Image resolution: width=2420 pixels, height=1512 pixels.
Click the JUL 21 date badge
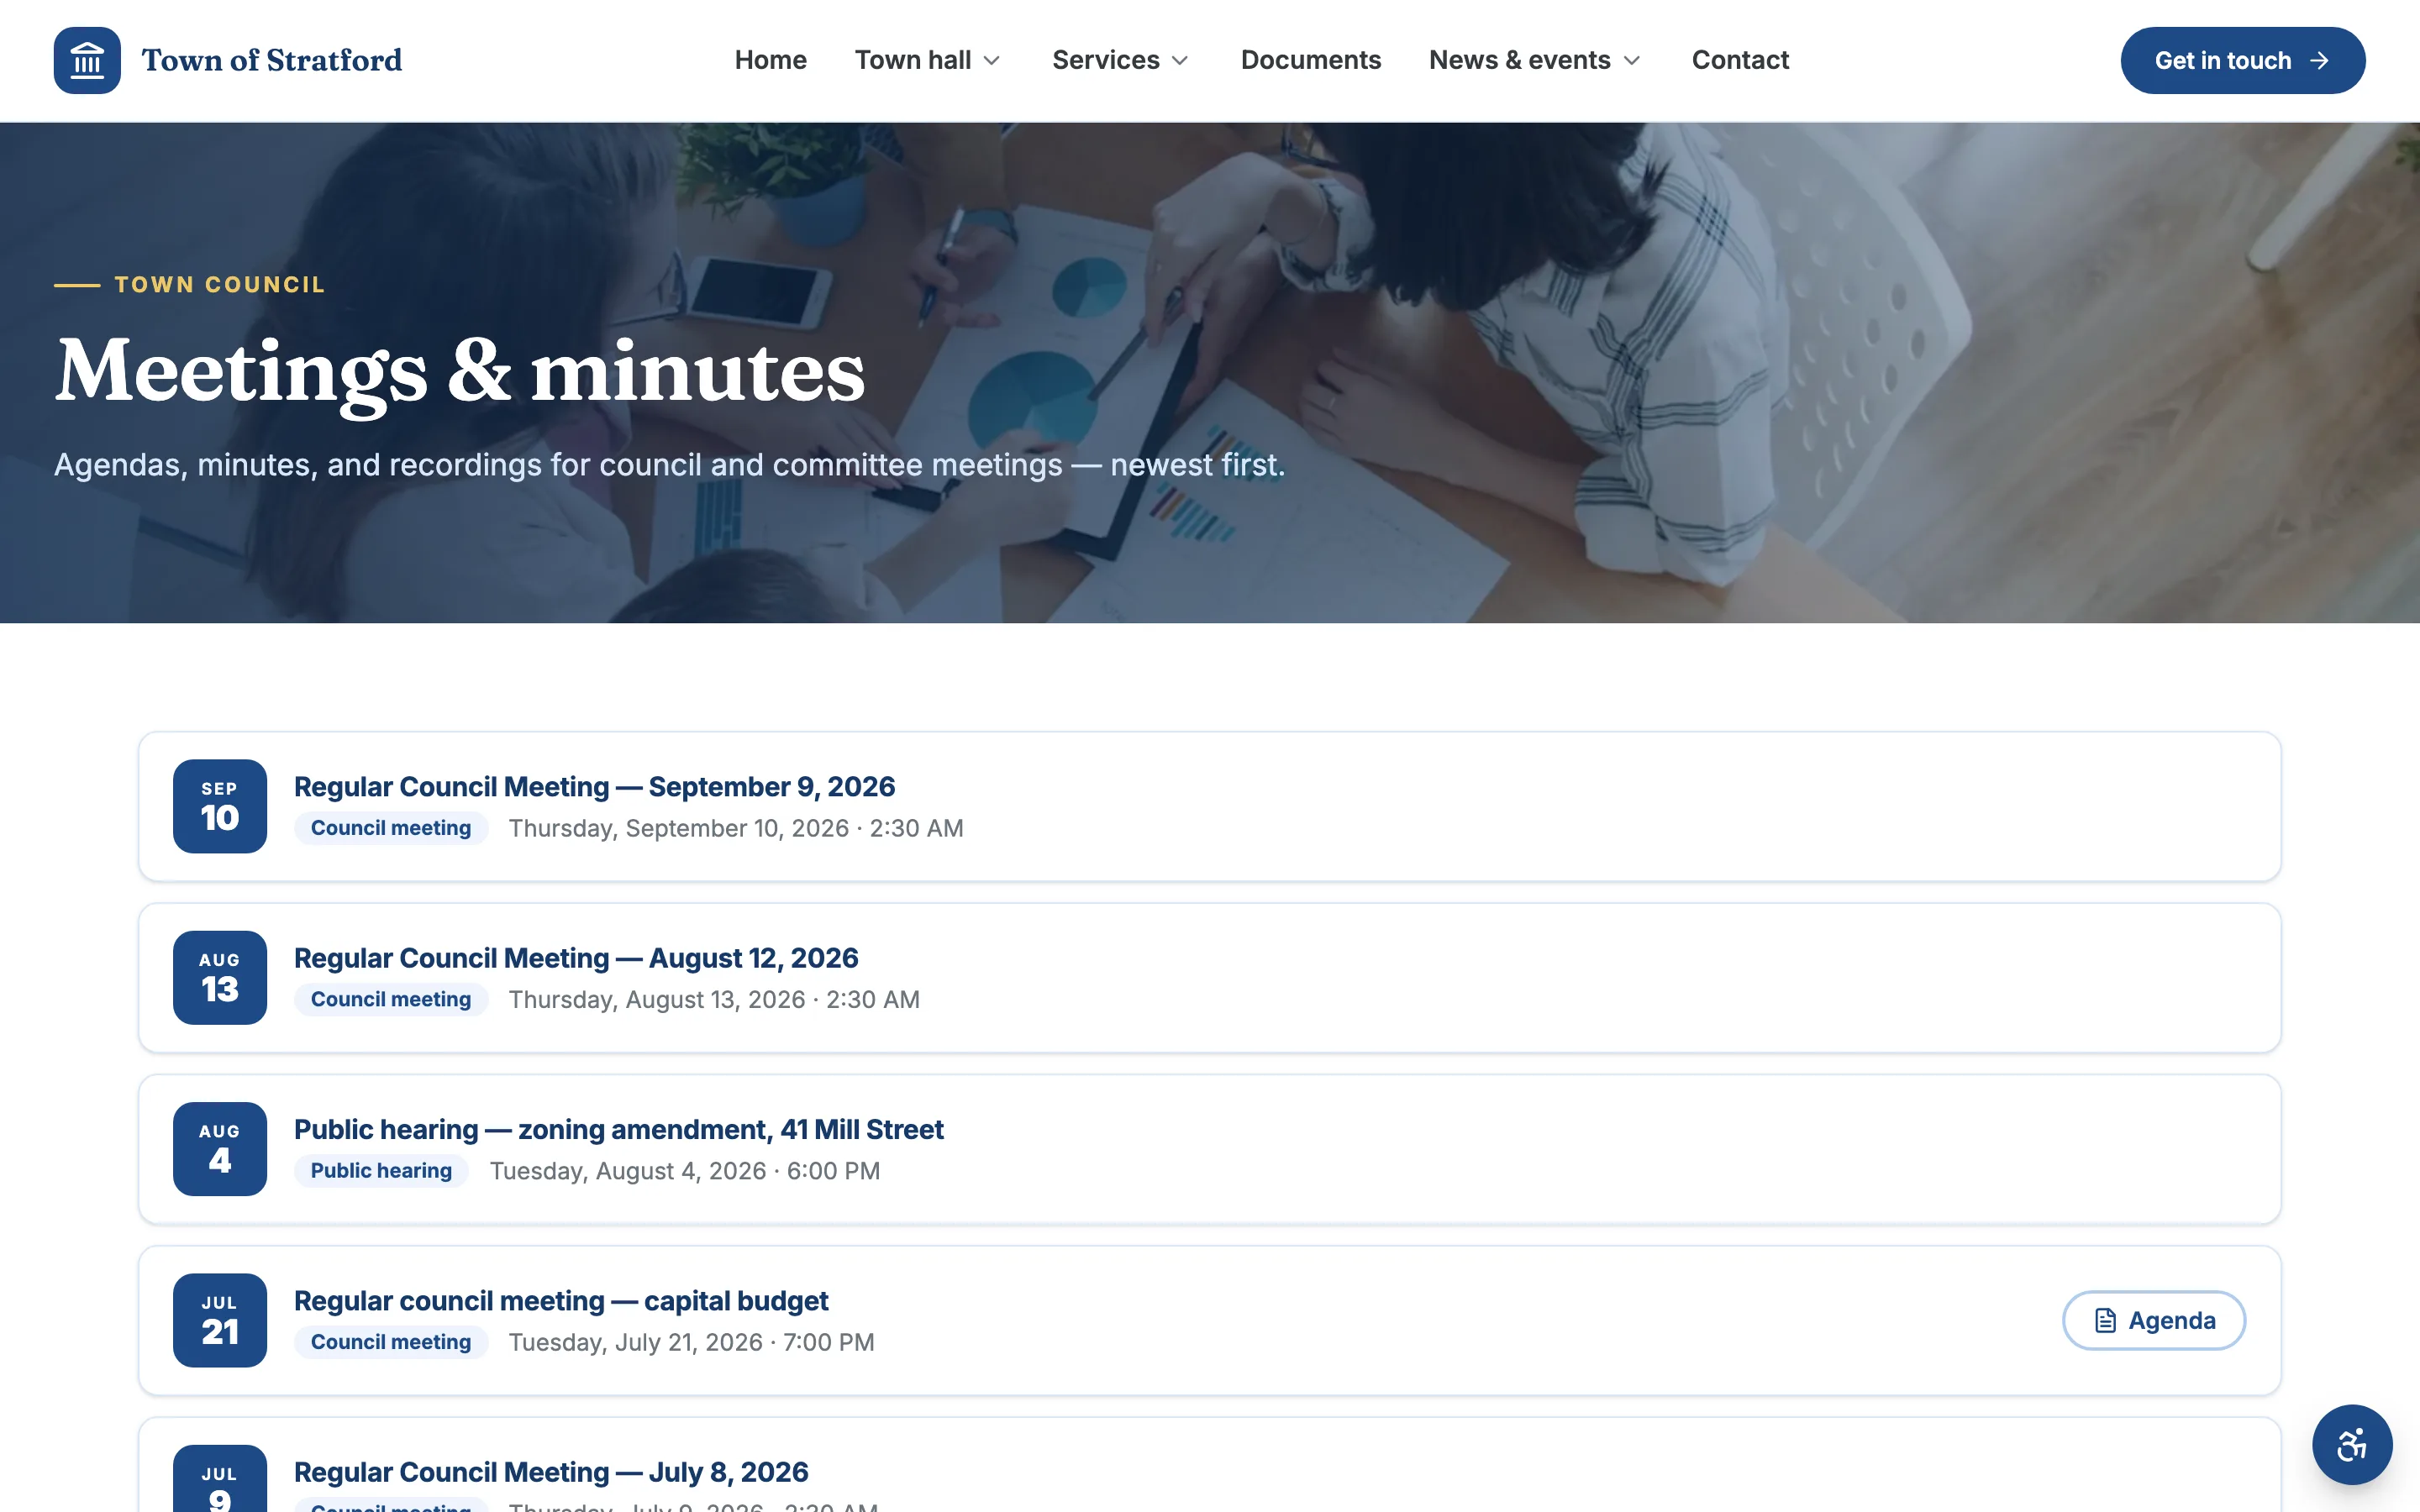coord(220,1320)
